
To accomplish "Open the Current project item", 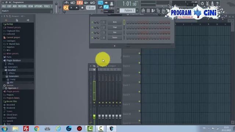I will [x=13, y=37].
